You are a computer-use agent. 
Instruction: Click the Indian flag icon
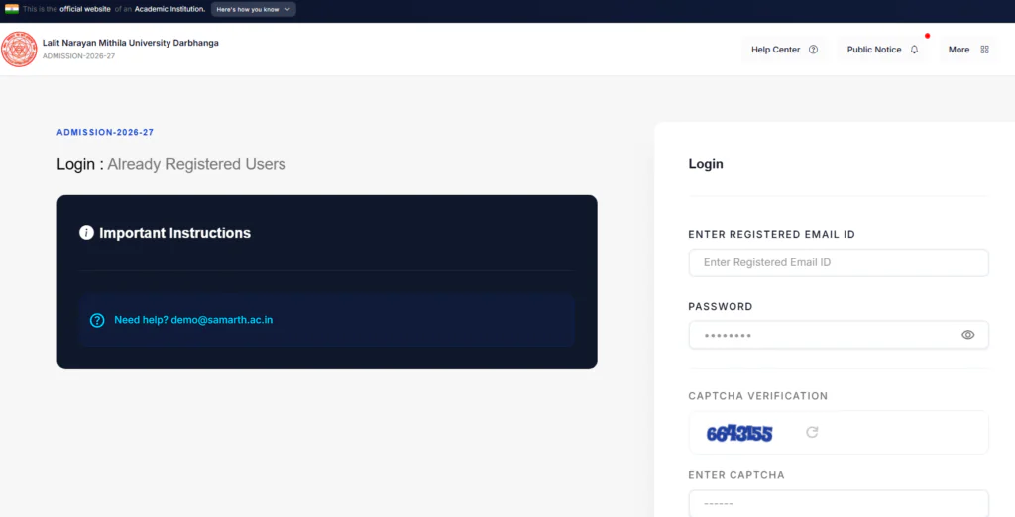tap(12, 9)
